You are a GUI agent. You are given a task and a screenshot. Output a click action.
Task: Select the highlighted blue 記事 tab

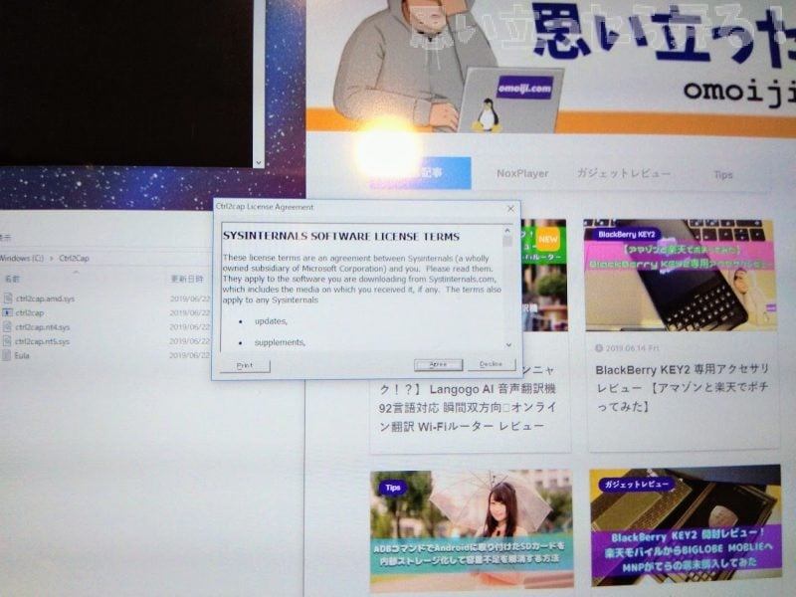click(x=419, y=172)
